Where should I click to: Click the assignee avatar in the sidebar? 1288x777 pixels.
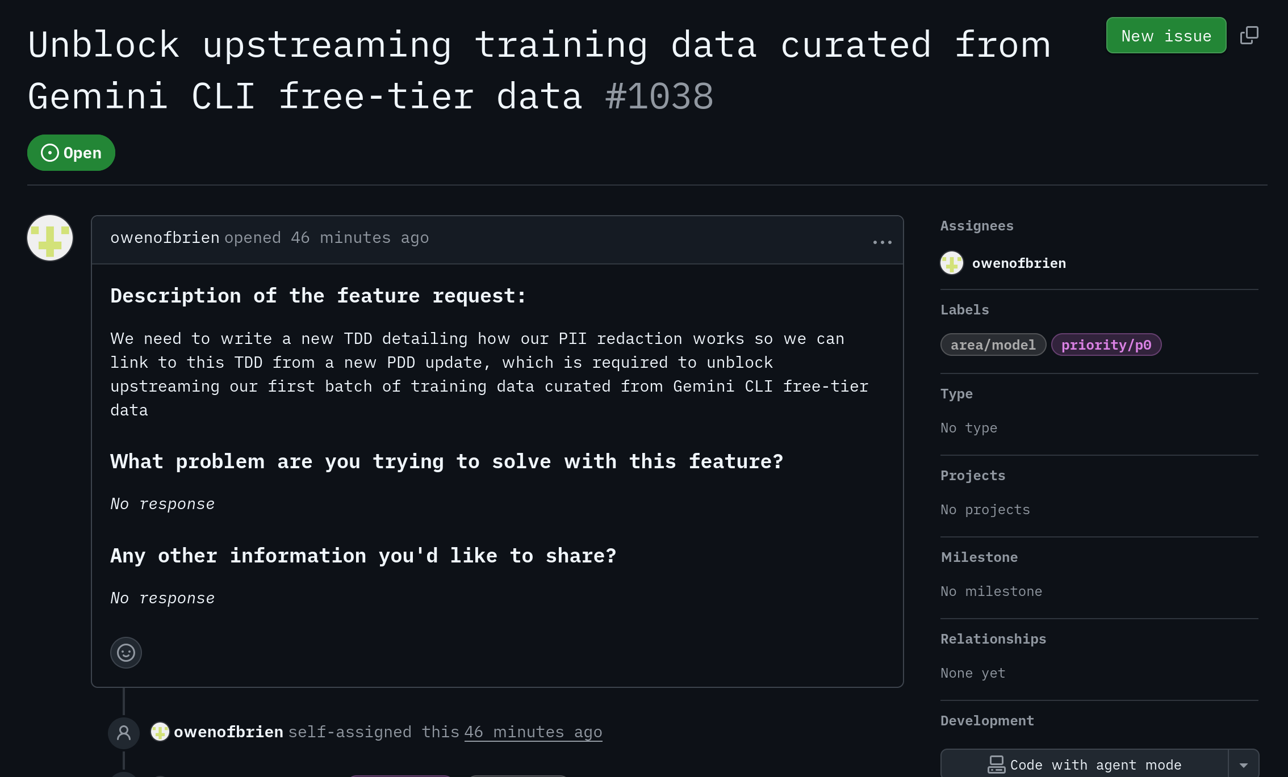click(952, 263)
